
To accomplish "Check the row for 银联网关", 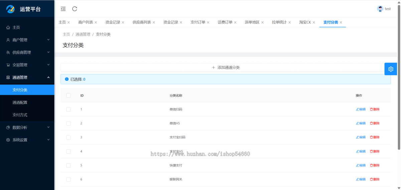I will (69, 179).
